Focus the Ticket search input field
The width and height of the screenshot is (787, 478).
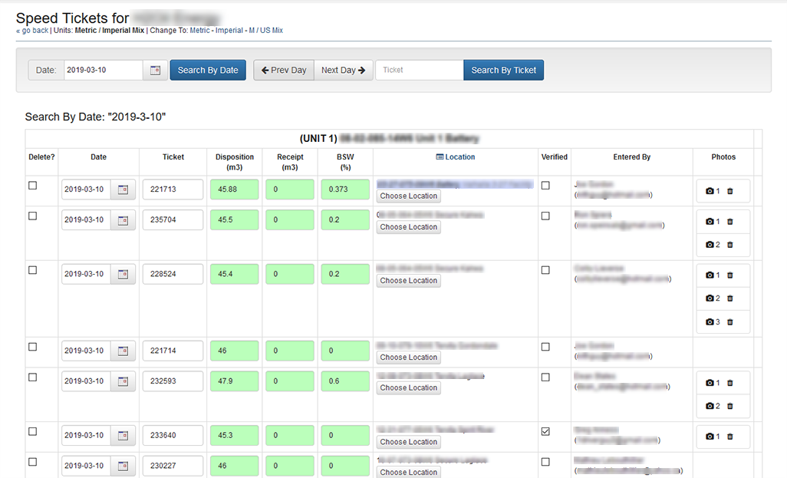point(419,71)
